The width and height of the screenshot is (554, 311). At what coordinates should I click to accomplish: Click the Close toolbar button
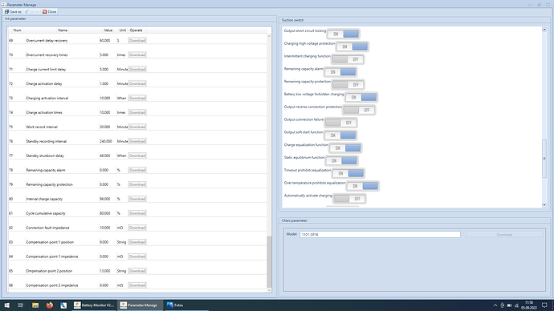click(x=50, y=12)
